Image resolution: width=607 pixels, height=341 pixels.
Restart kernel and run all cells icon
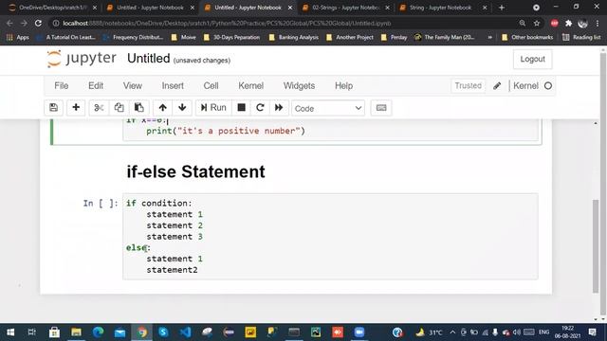tap(279, 108)
